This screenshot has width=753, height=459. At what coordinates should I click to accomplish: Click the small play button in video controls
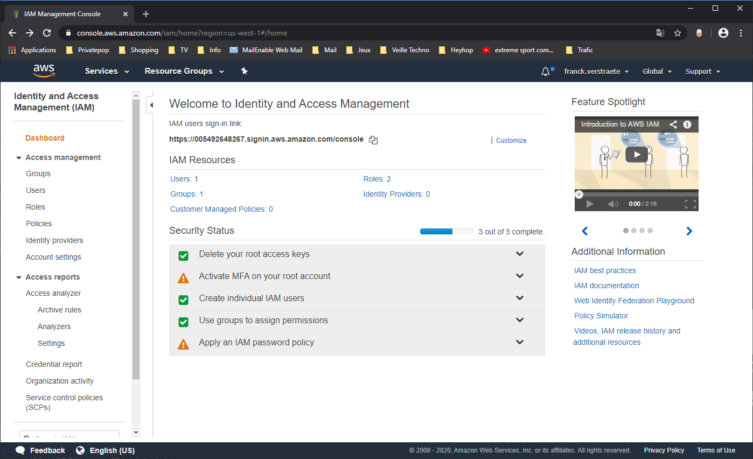pos(590,204)
